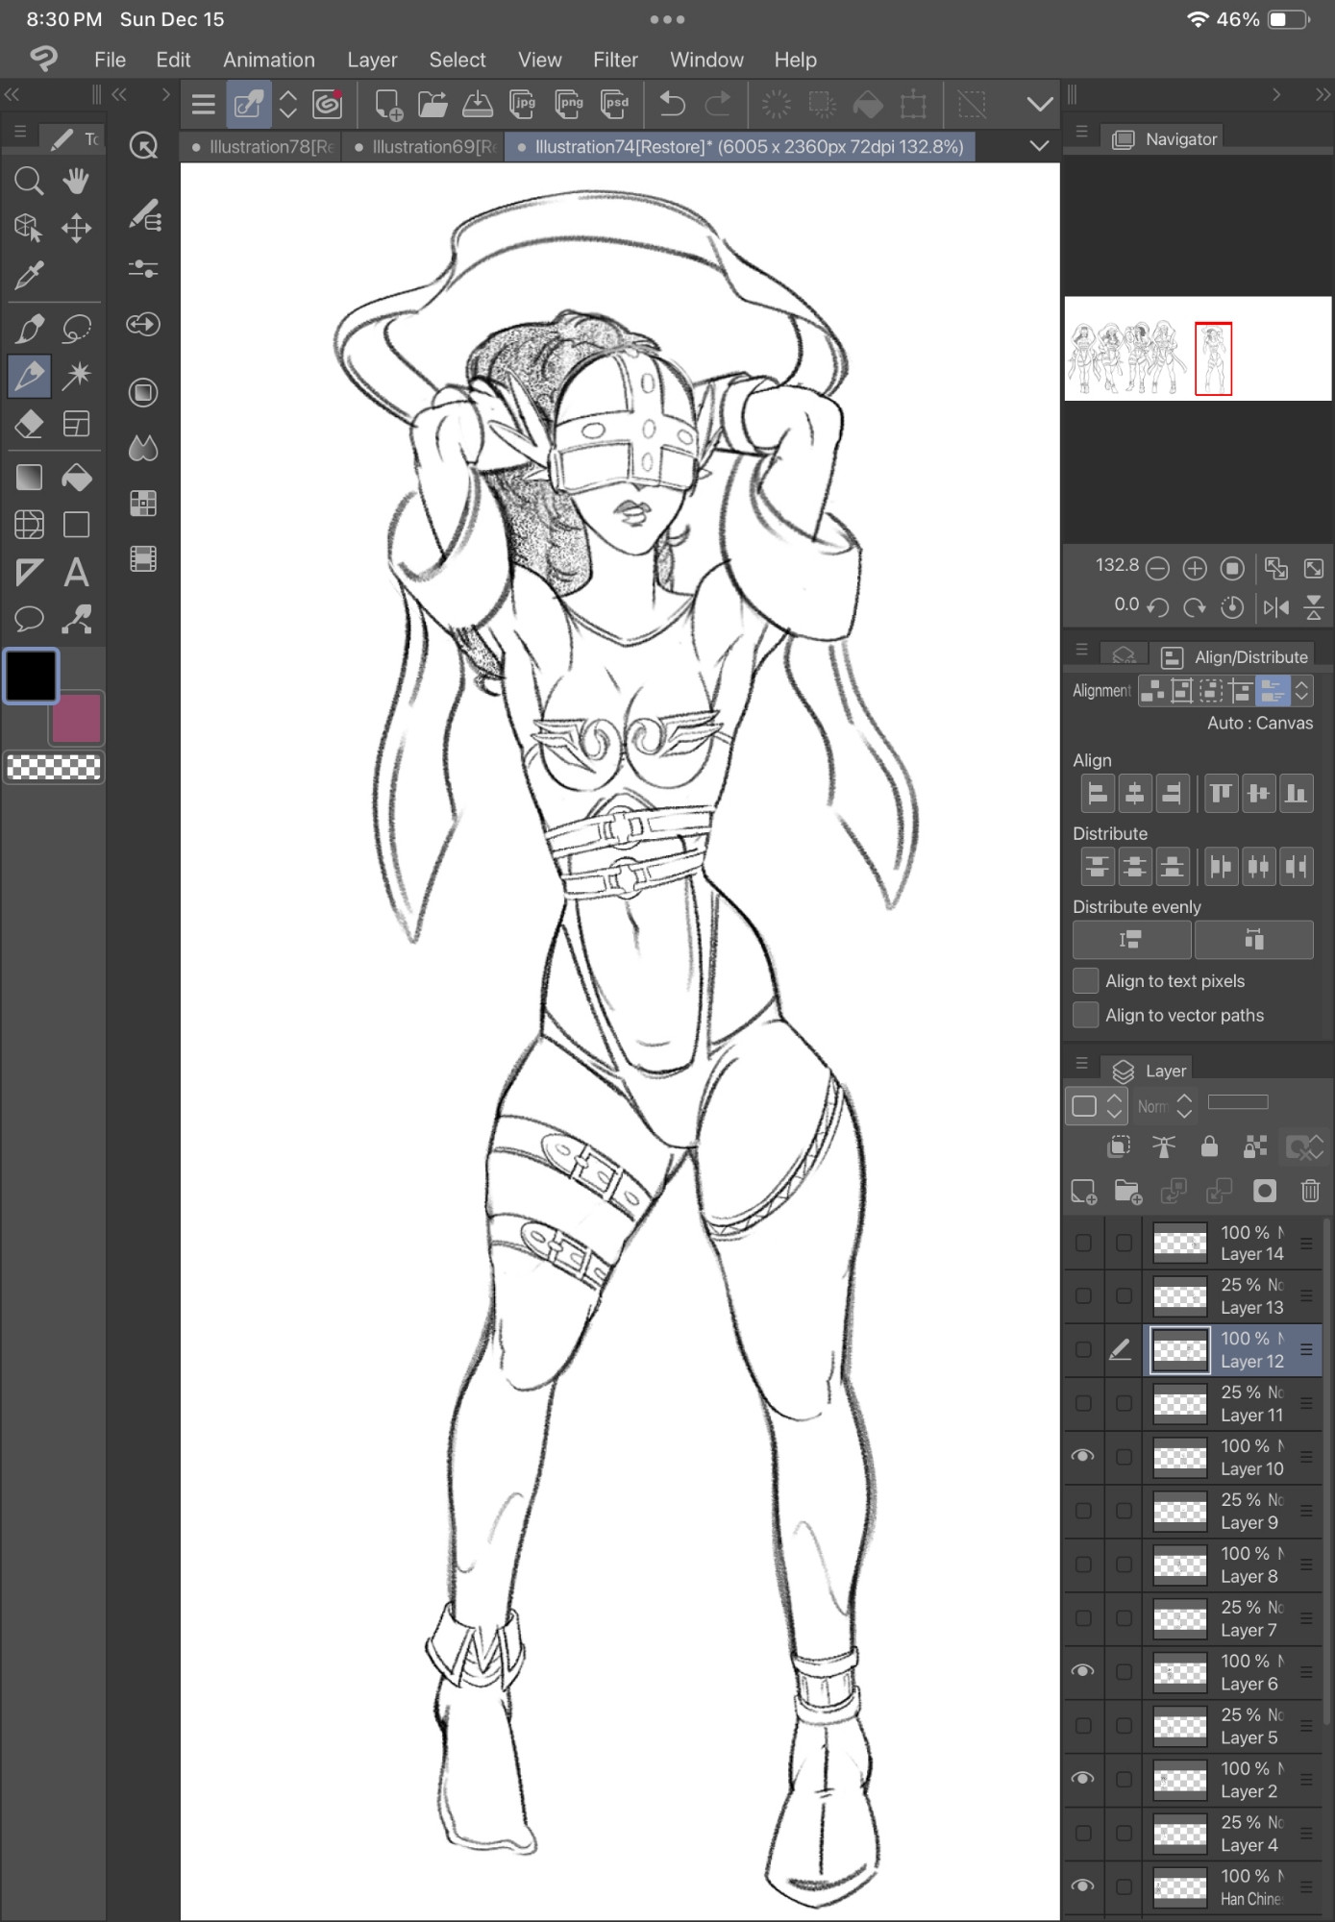Image resolution: width=1335 pixels, height=1922 pixels.
Task: Select the Text tool
Action: coord(76,573)
